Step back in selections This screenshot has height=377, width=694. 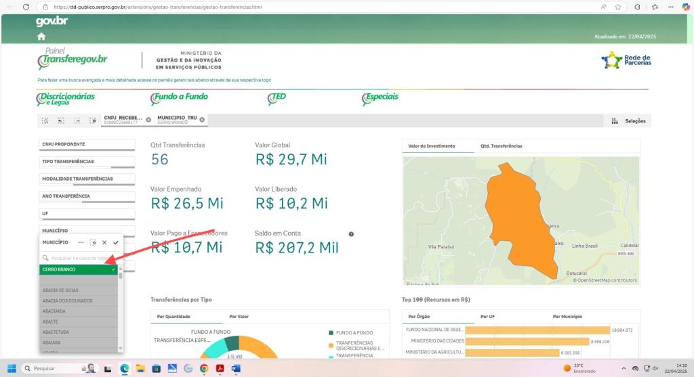(61, 120)
